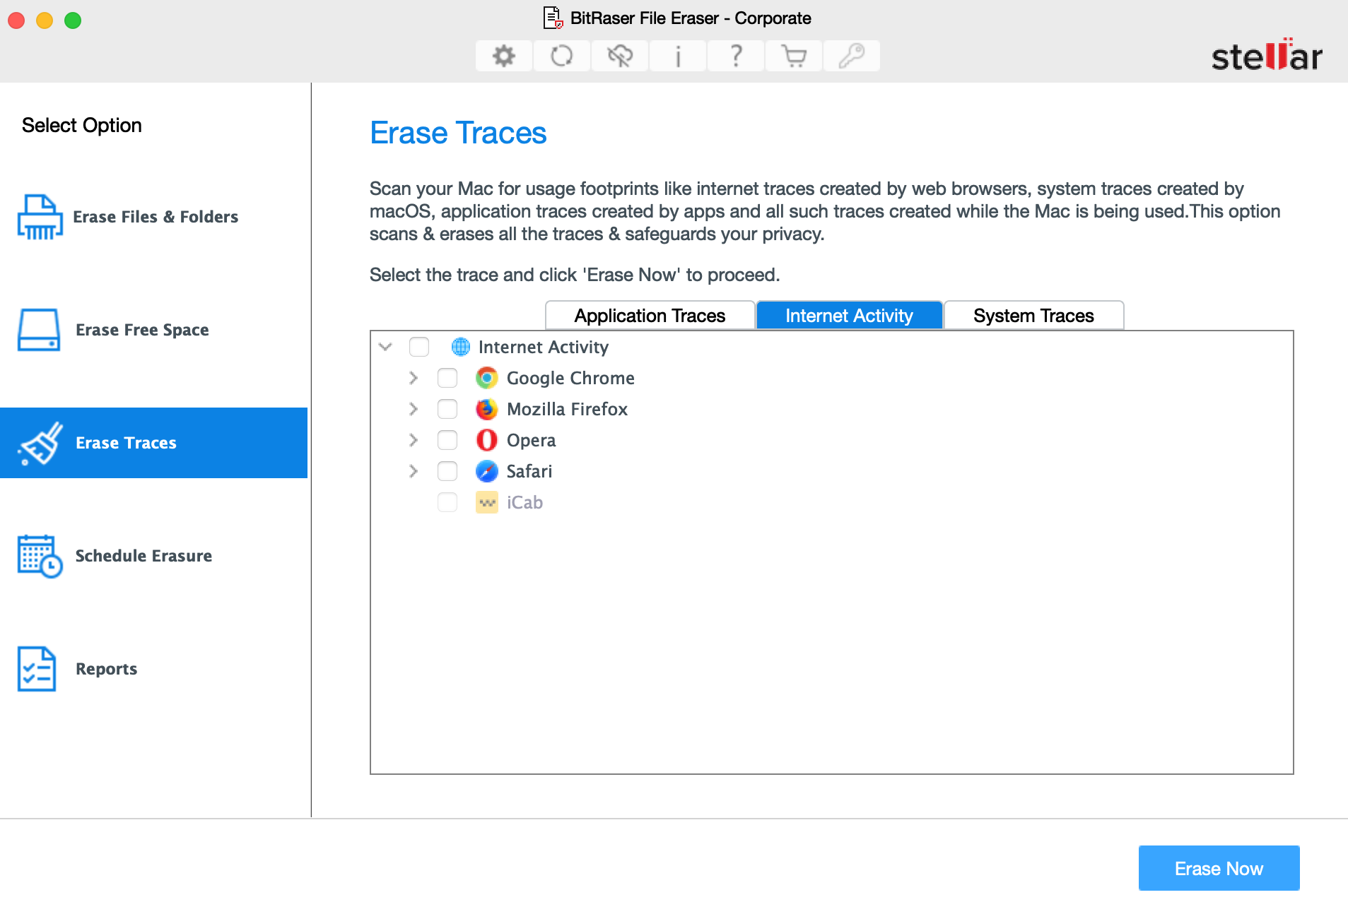Click the key activation icon
Image resolution: width=1348 pixels, height=914 pixels.
(852, 56)
